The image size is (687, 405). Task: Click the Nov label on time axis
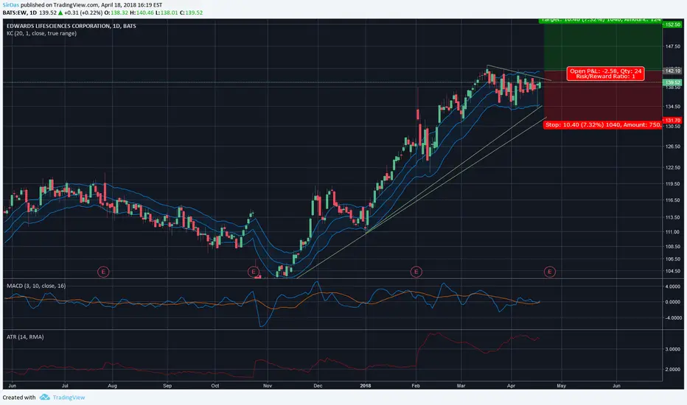coord(268,386)
